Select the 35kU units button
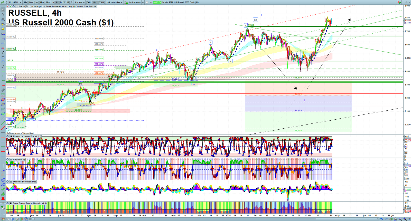Screen dimensions: 411x221 (x=101, y=2)
